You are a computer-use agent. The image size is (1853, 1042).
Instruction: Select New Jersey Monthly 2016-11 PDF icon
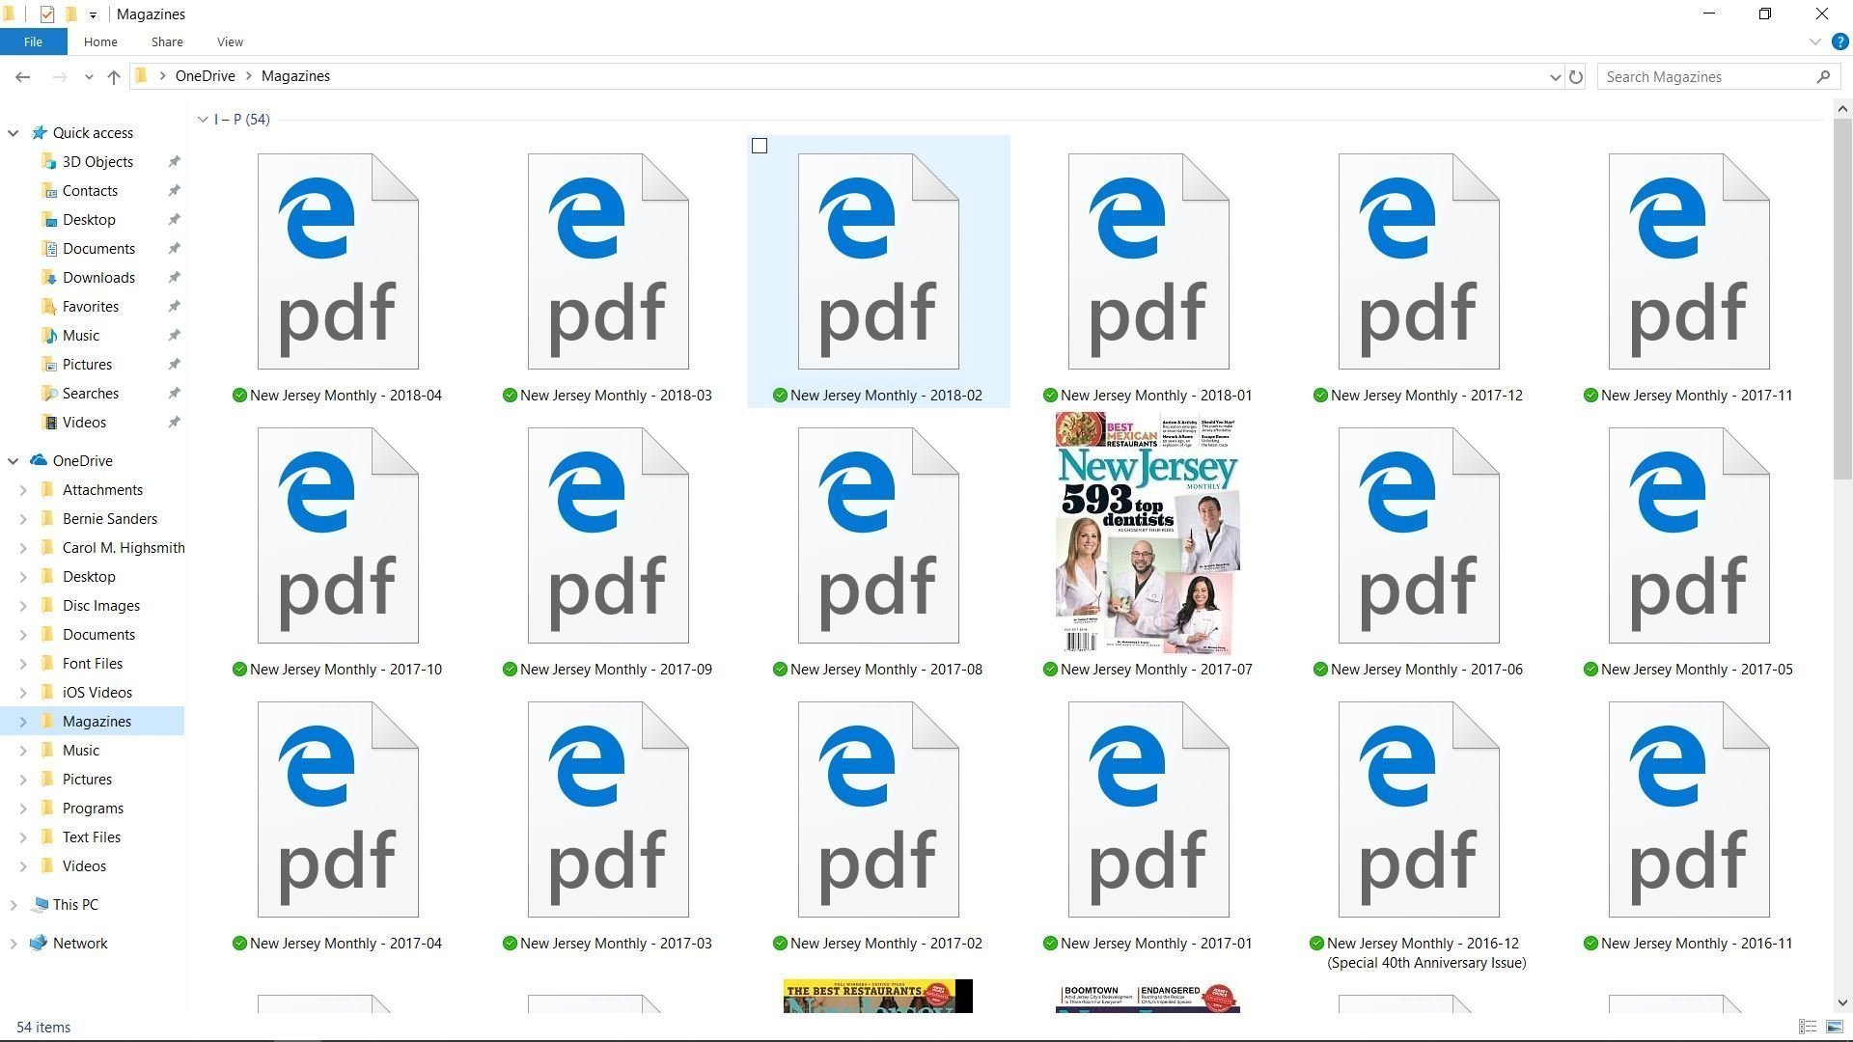[1689, 809]
